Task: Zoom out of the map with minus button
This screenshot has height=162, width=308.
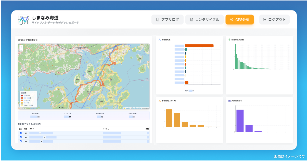Action: pyautogui.click(x=21, y=50)
